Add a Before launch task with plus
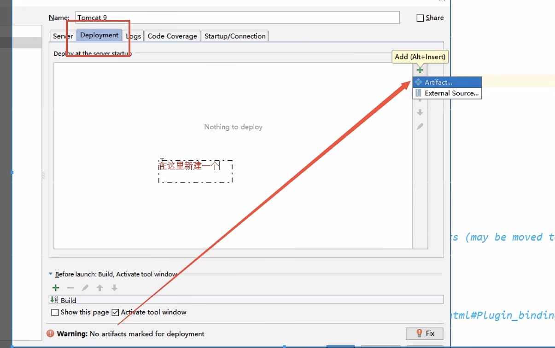 click(56, 288)
